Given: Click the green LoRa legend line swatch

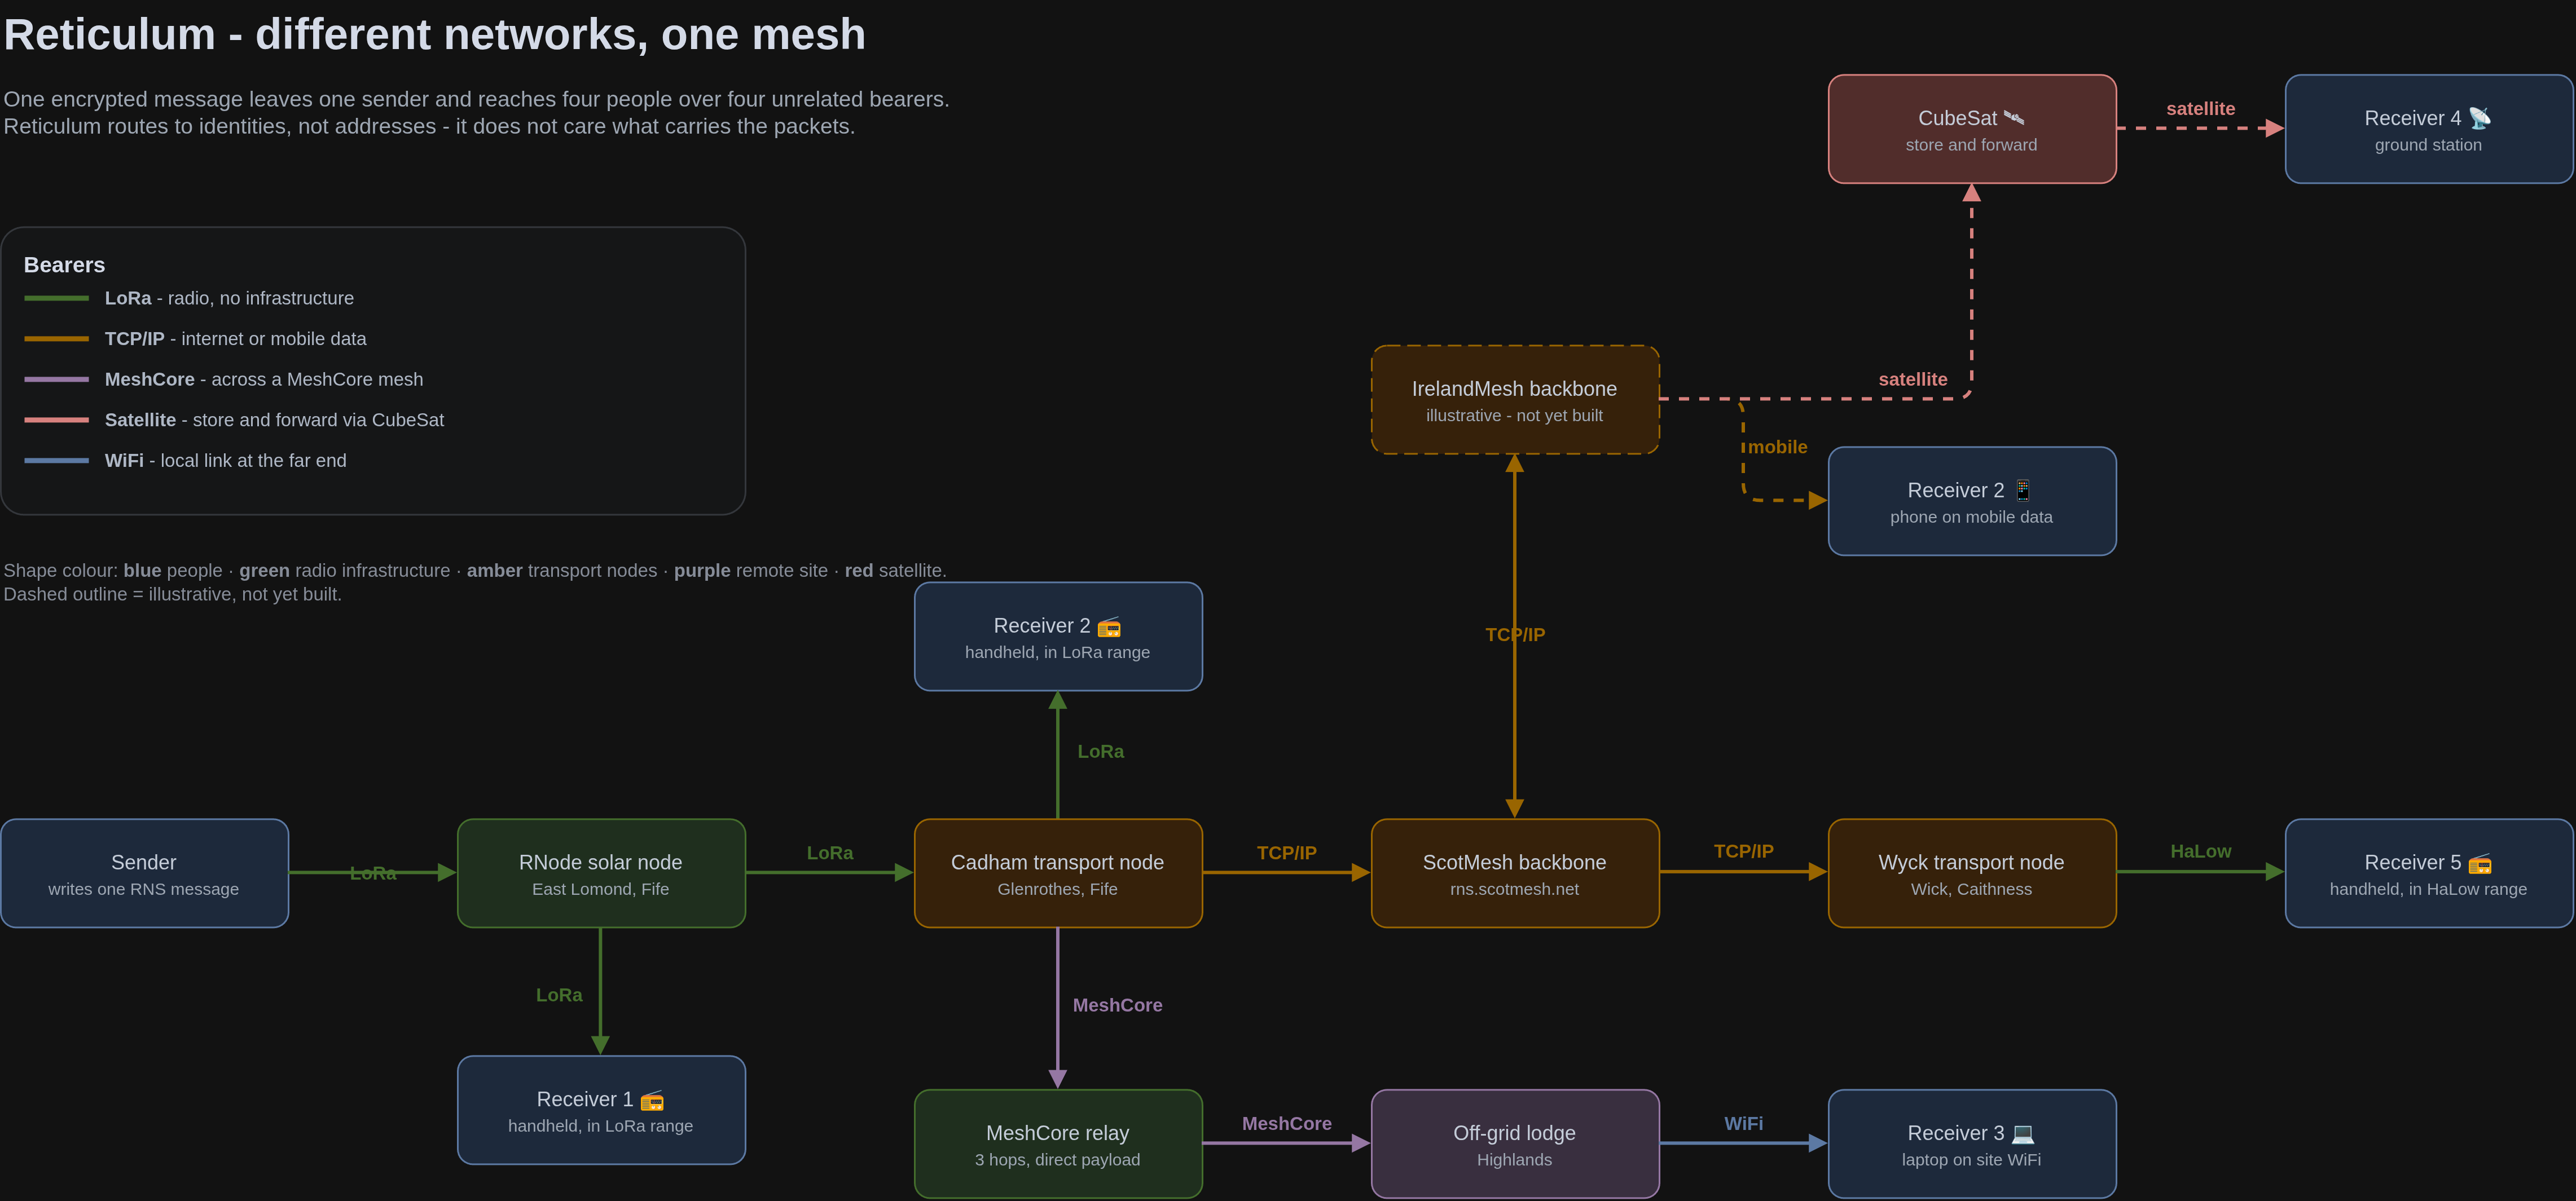Looking at the screenshot, I should pyautogui.click(x=56, y=298).
